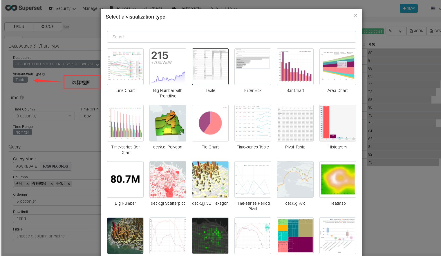Choose the box plot visualization thumbnail
441x256 pixels.
pyautogui.click(x=338, y=236)
